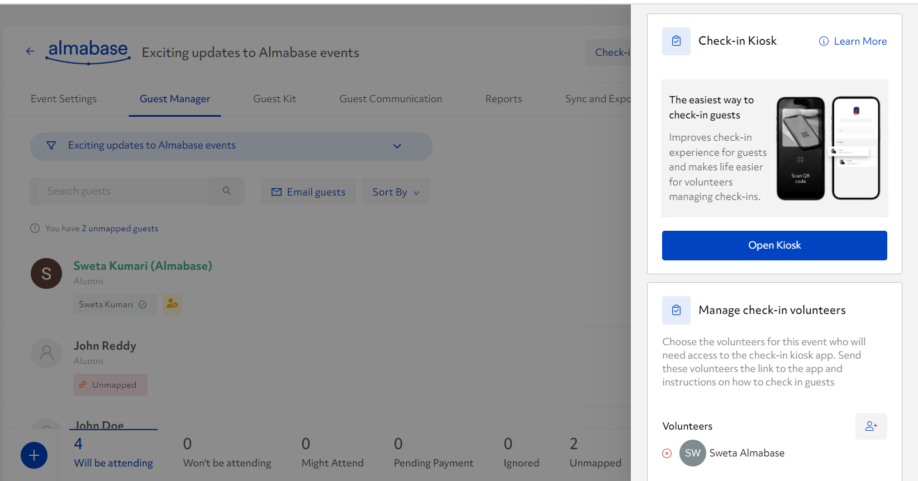Click verified checkmark beside Sweta Kumari tag
The height and width of the screenshot is (481, 918).
pos(142,304)
